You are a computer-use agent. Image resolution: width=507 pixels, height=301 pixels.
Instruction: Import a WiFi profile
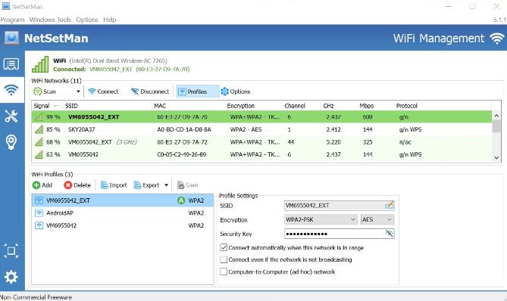tap(114, 185)
